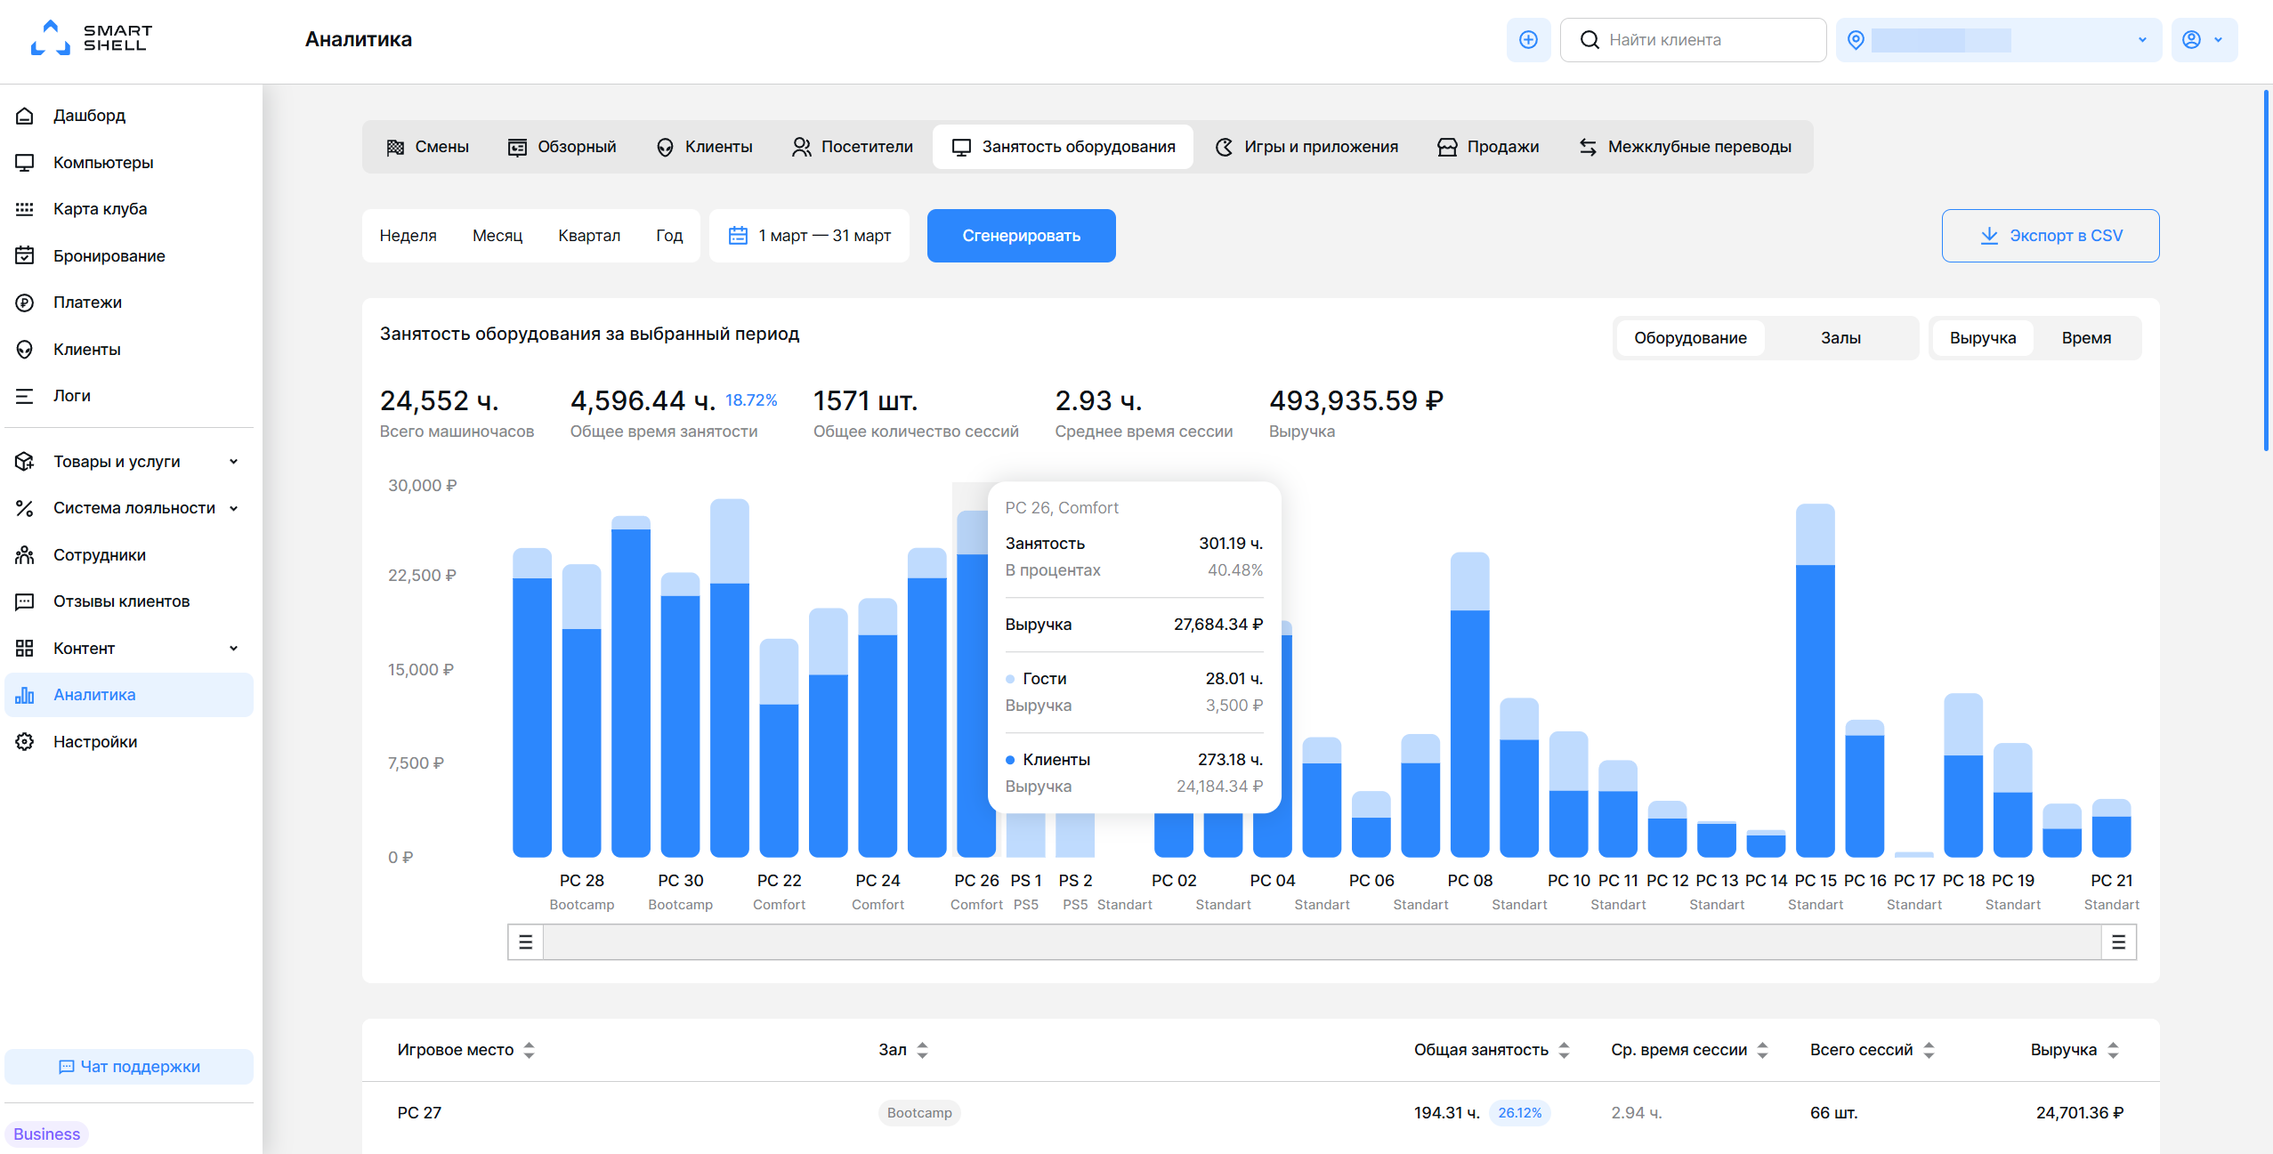This screenshot has height=1154, width=2273.
Task: Click the Карта клуба grid icon
Action: [x=25, y=209]
